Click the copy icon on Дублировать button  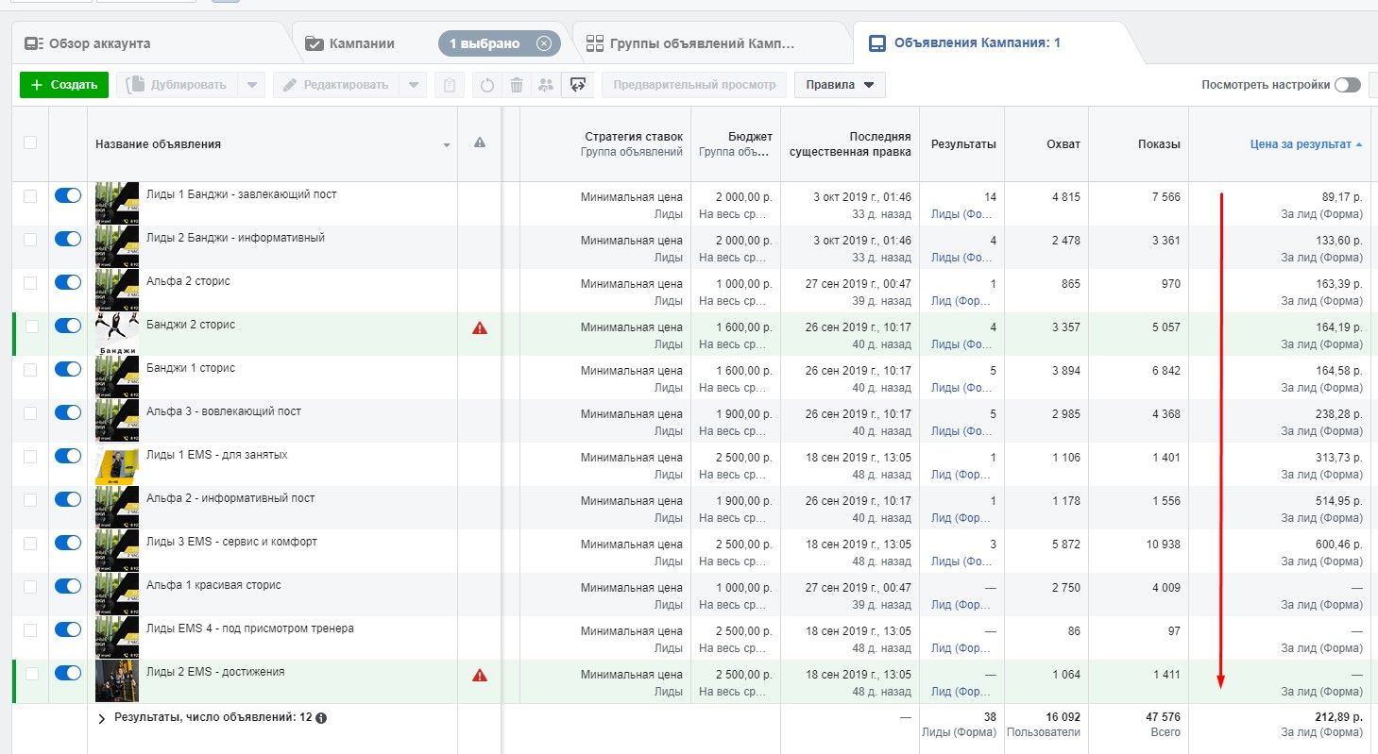point(134,85)
